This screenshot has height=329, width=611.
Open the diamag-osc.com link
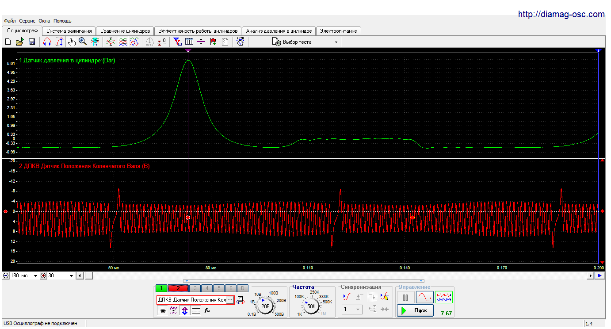(561, 14)
